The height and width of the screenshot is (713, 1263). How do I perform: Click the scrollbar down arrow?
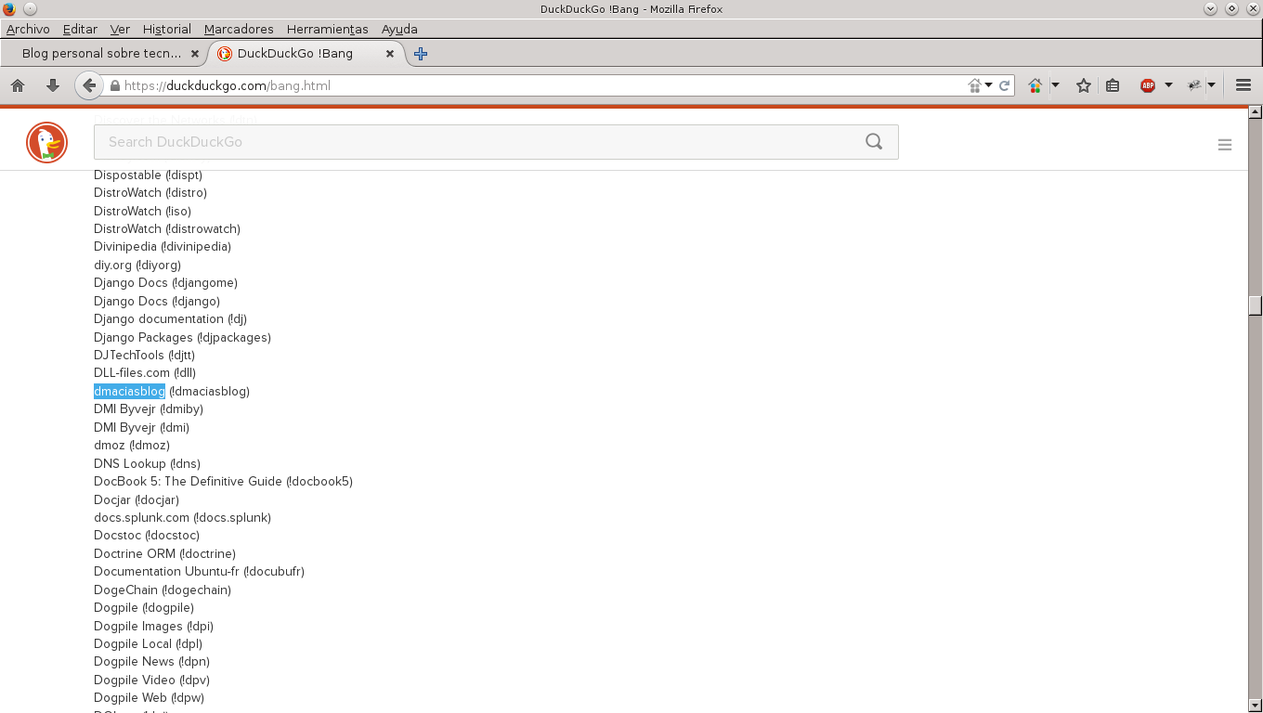click(1256, 705)
